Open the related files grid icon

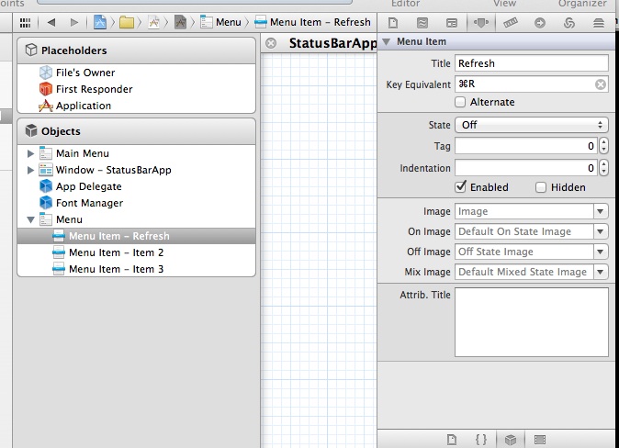[x=25, y=23]
